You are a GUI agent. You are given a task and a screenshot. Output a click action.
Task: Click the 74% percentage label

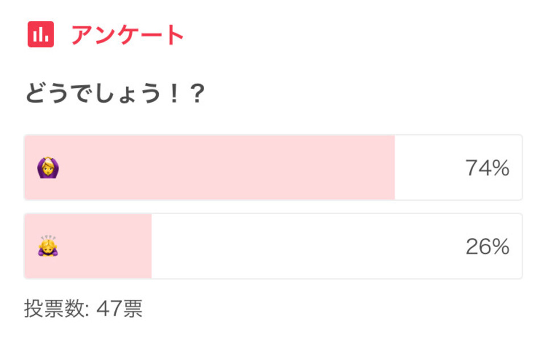coord(487,168)
